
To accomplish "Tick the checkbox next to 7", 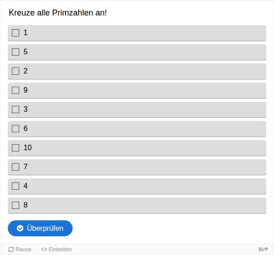I will coord(16,167).
